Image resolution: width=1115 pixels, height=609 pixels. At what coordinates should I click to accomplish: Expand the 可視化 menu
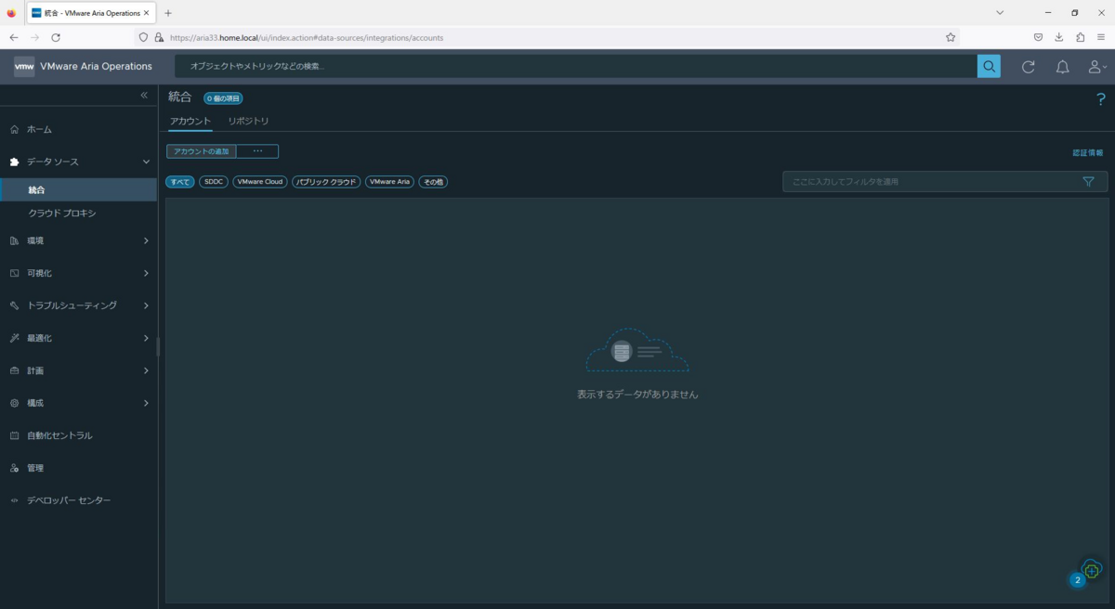[x=79, y=273]
